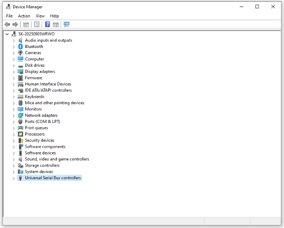
Task: Click the Audio inputs and outputs speaker icon
Action: tap(21, 40)
